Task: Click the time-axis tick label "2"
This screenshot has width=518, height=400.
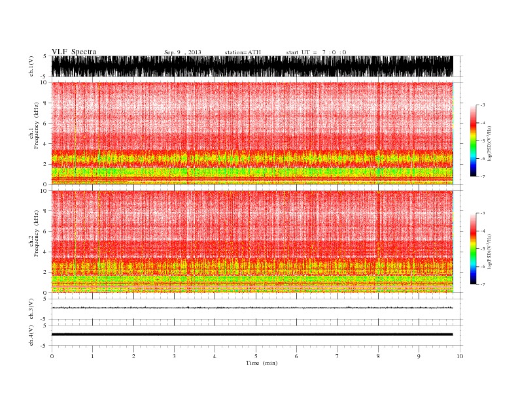Action: point(133,356)
